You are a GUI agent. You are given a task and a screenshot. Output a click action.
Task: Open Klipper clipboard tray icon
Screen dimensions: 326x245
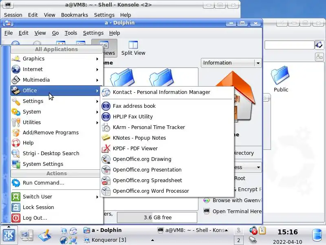[x=262, y=230]
